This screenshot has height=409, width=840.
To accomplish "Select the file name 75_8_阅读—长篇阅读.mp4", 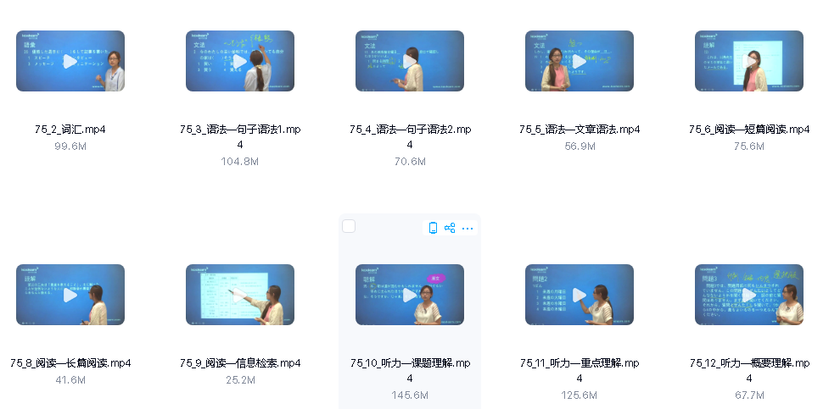I will [70, 363].
